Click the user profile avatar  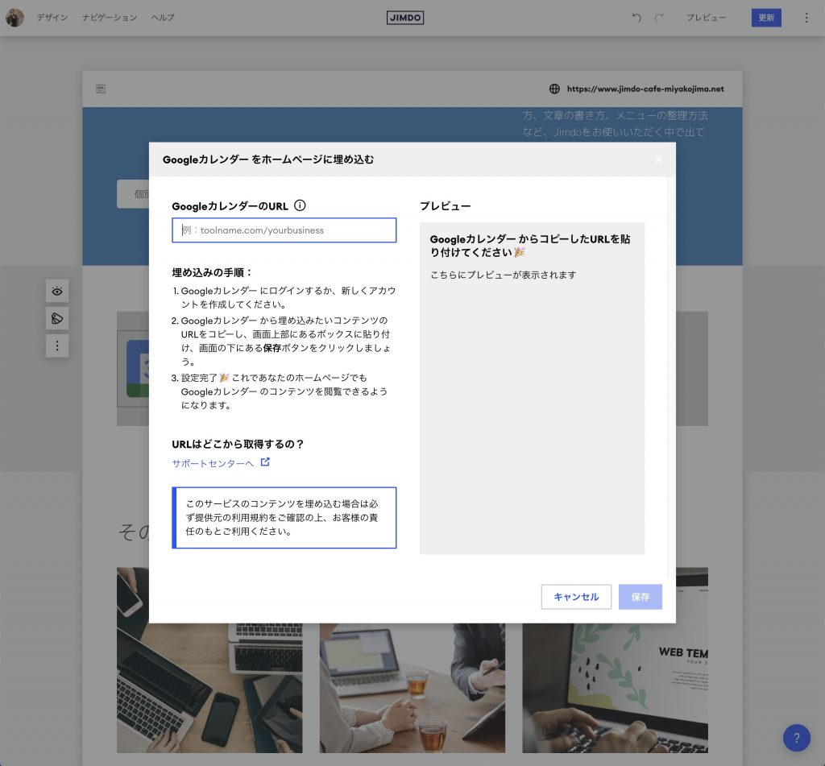pyautogui.click(x=15, y=18)
